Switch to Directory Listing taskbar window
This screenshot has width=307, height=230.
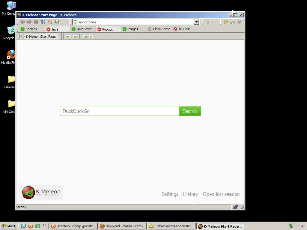coord(74,226)
